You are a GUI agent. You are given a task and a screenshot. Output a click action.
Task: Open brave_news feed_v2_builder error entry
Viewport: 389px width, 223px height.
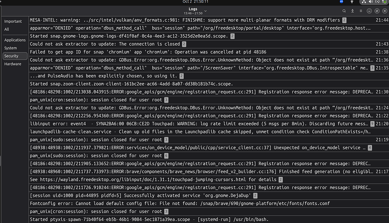point(209,171)
